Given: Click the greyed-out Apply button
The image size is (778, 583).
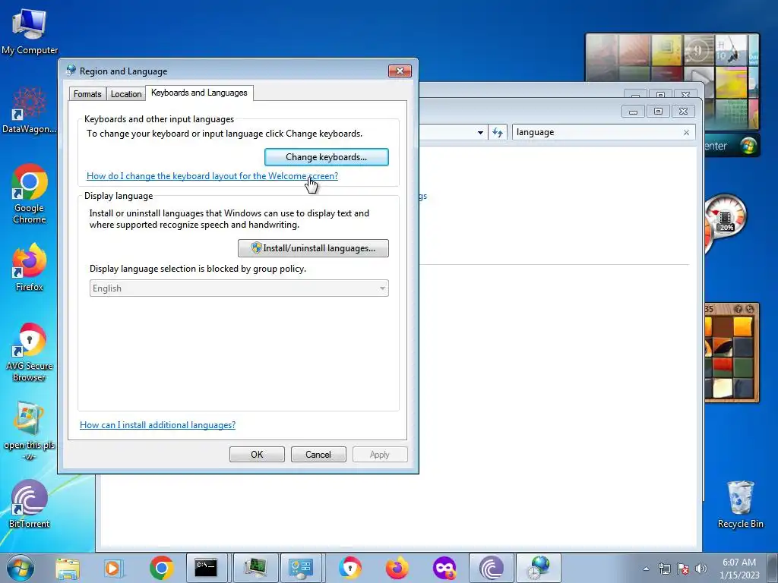Looking at the screenshot, I should coord(380,455).
